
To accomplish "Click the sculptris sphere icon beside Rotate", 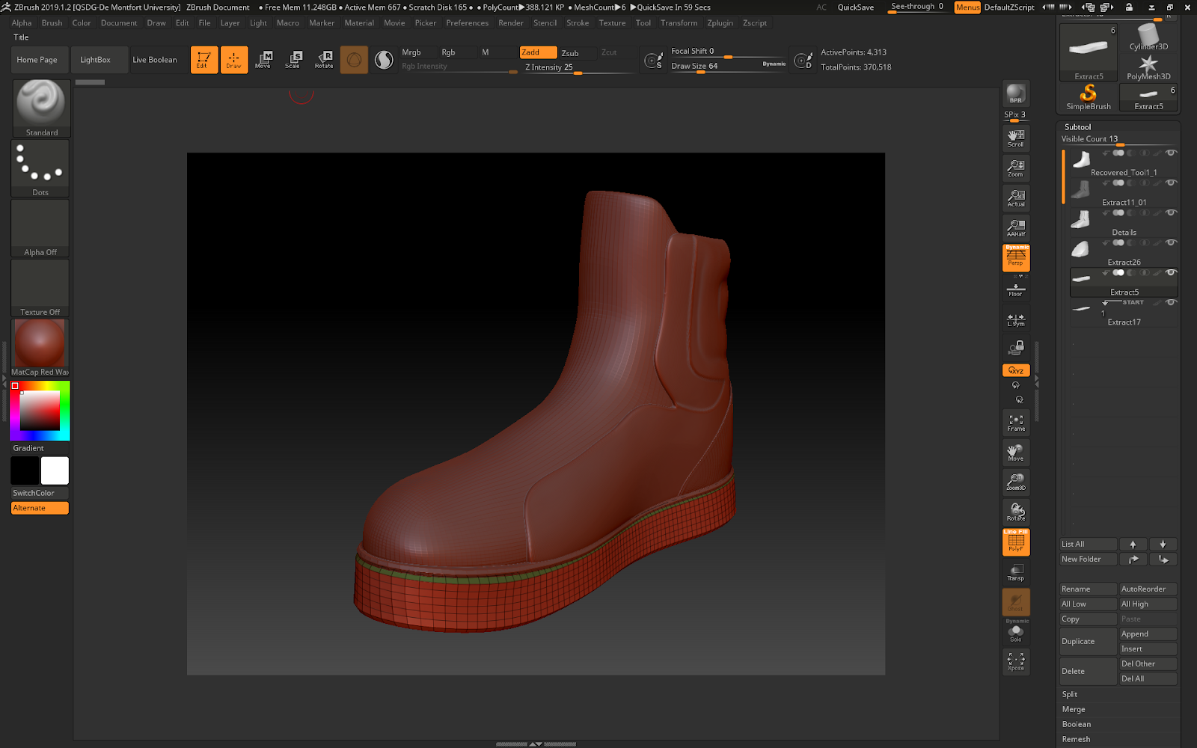I will point(354,60).
